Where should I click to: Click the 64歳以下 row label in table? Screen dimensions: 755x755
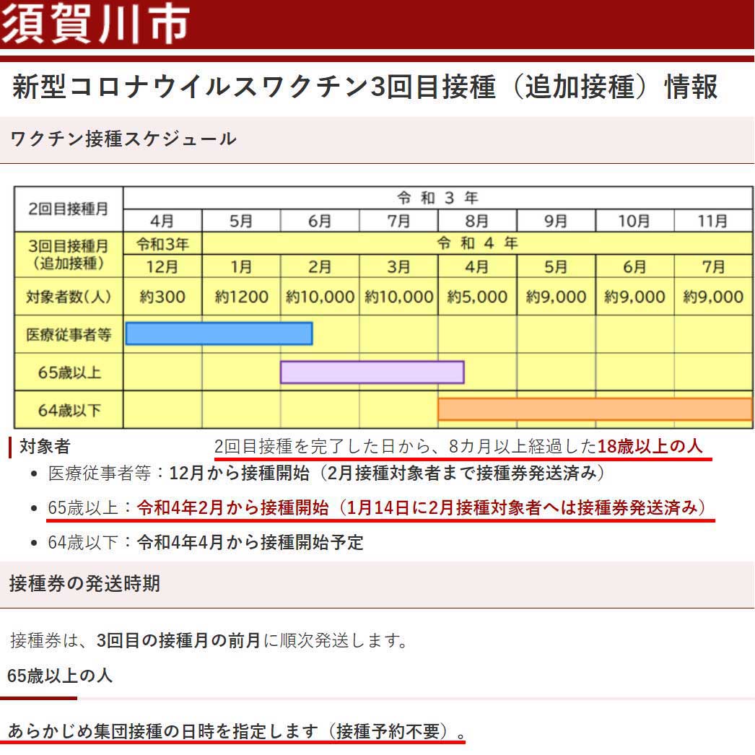click(x=69, y=410)
